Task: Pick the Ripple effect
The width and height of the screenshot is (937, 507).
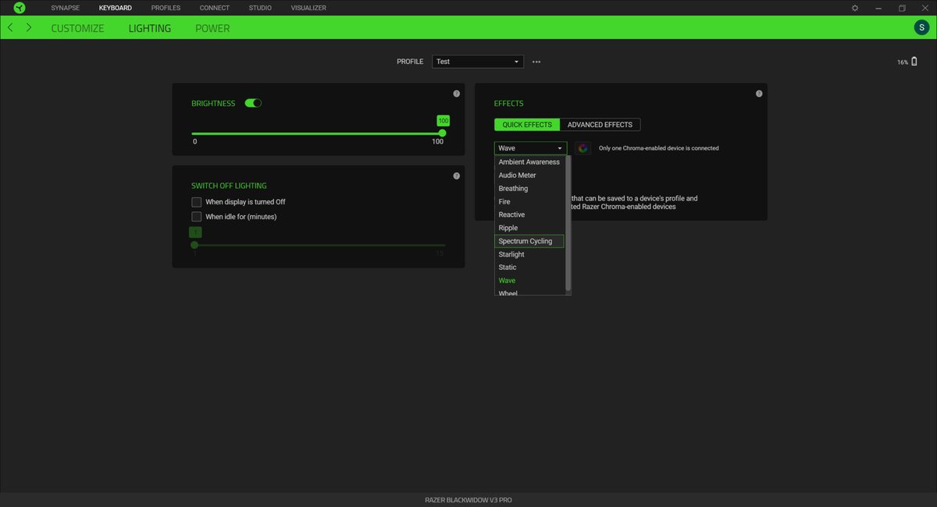Action: (529, 228)
